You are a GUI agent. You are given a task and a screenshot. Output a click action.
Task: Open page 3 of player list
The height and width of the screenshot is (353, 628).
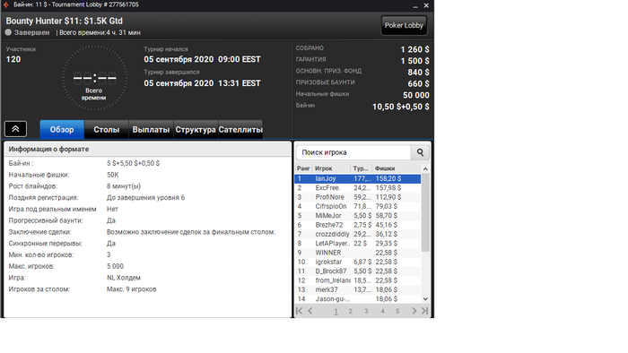click(366, 311)
